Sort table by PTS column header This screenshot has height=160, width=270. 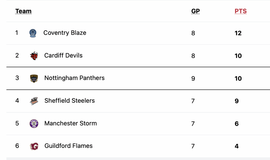pos(240,11)
